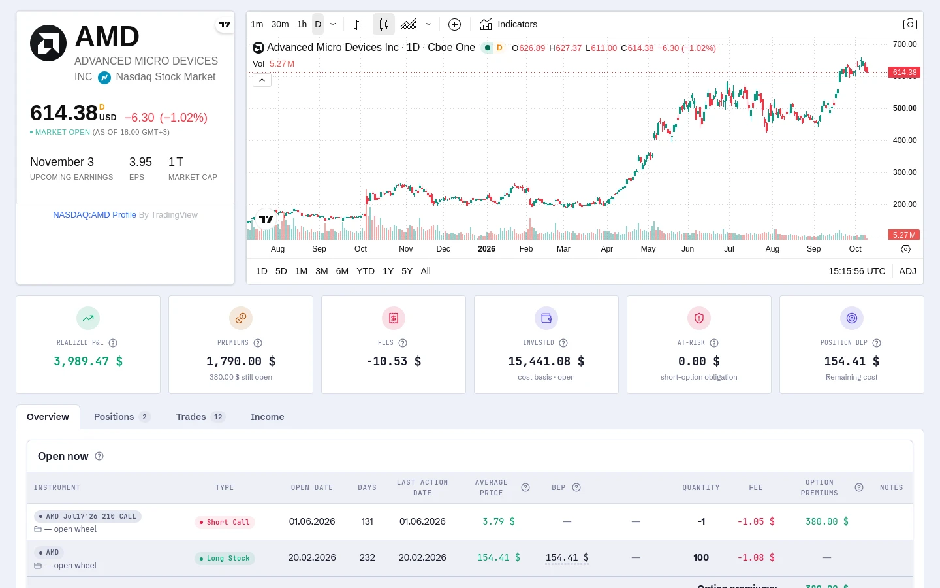Show help for Premiums card
The width and height of the screenshot is (940, 588).
pos(258,343)
